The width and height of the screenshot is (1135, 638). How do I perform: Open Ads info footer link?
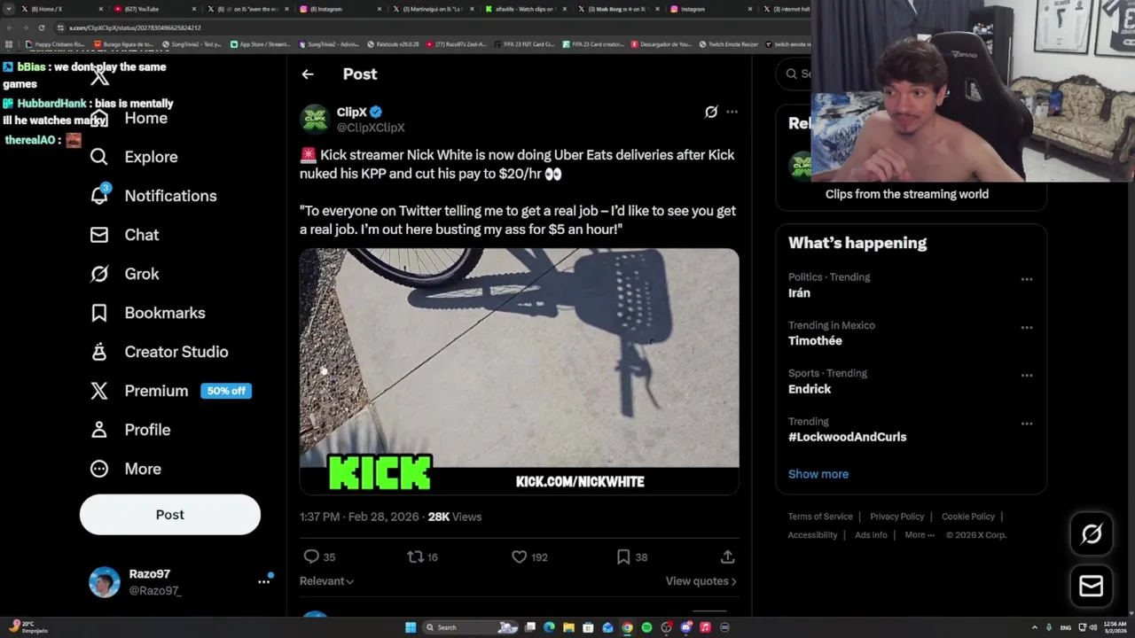coord(871,535)
